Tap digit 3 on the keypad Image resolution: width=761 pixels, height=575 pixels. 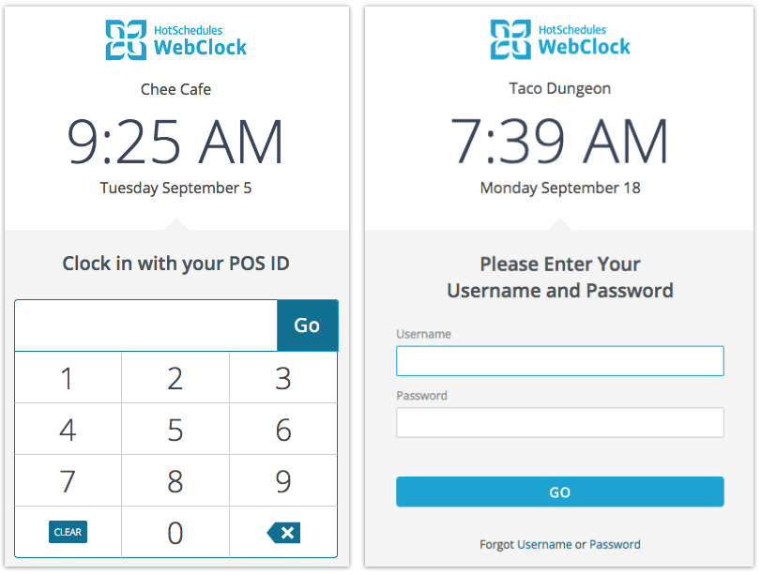283,378
